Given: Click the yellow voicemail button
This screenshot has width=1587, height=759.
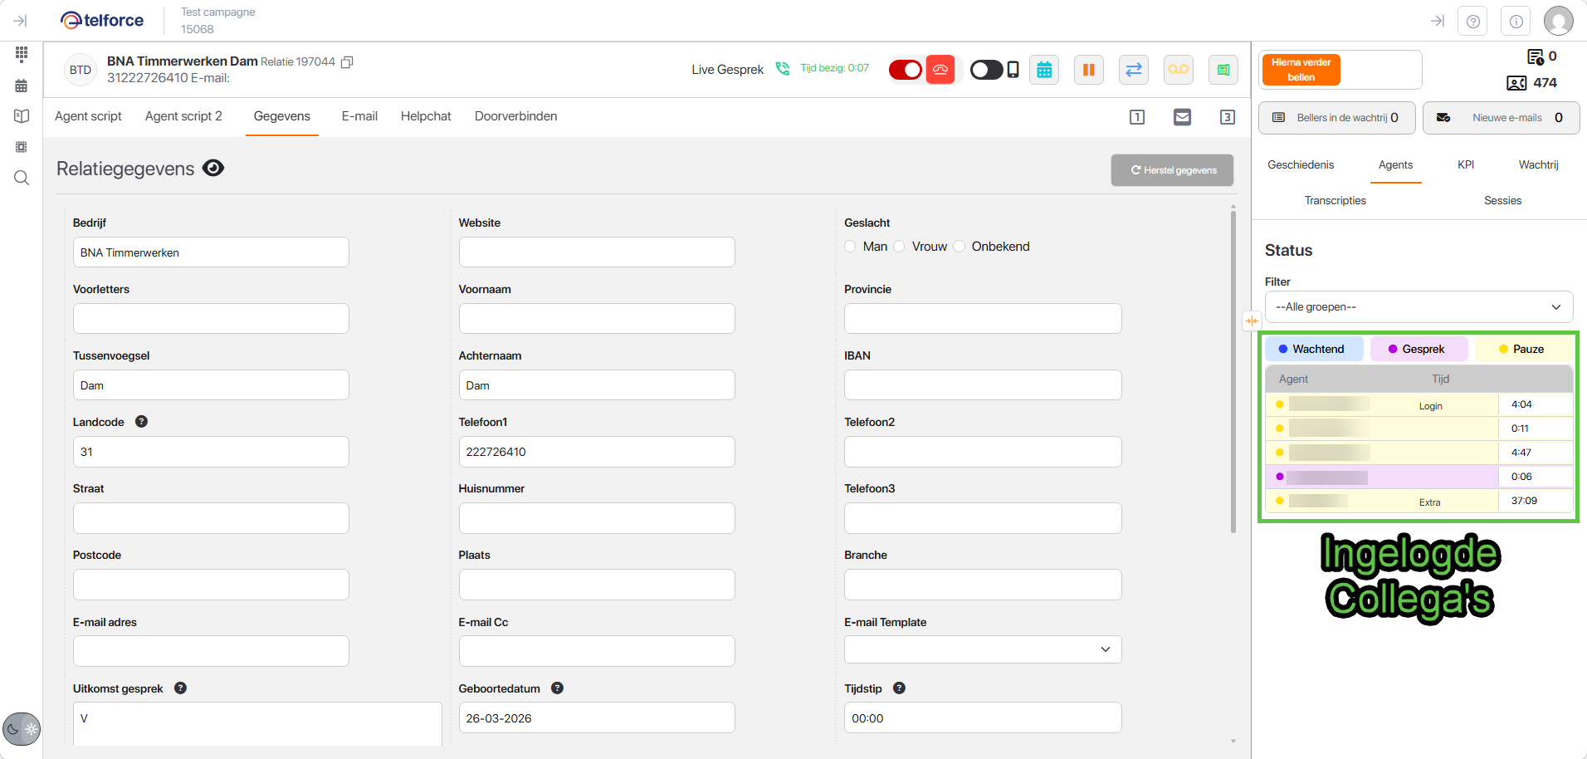Looking at the screenshot, I should pos(1178,70).
